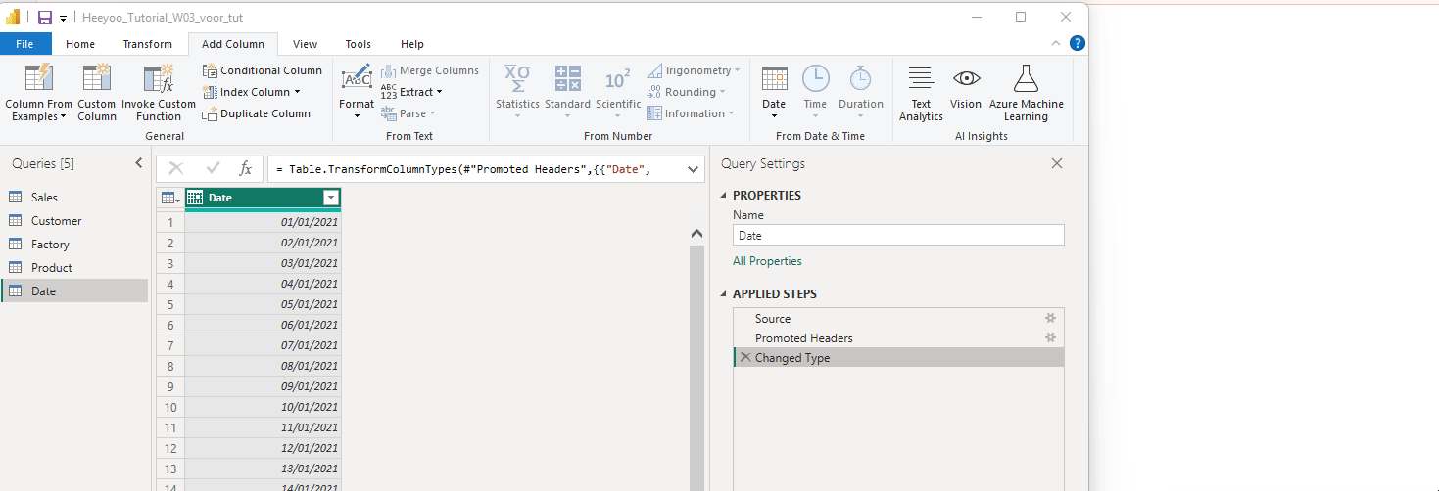
Task: Select the Product query
Action: [74, 268]
